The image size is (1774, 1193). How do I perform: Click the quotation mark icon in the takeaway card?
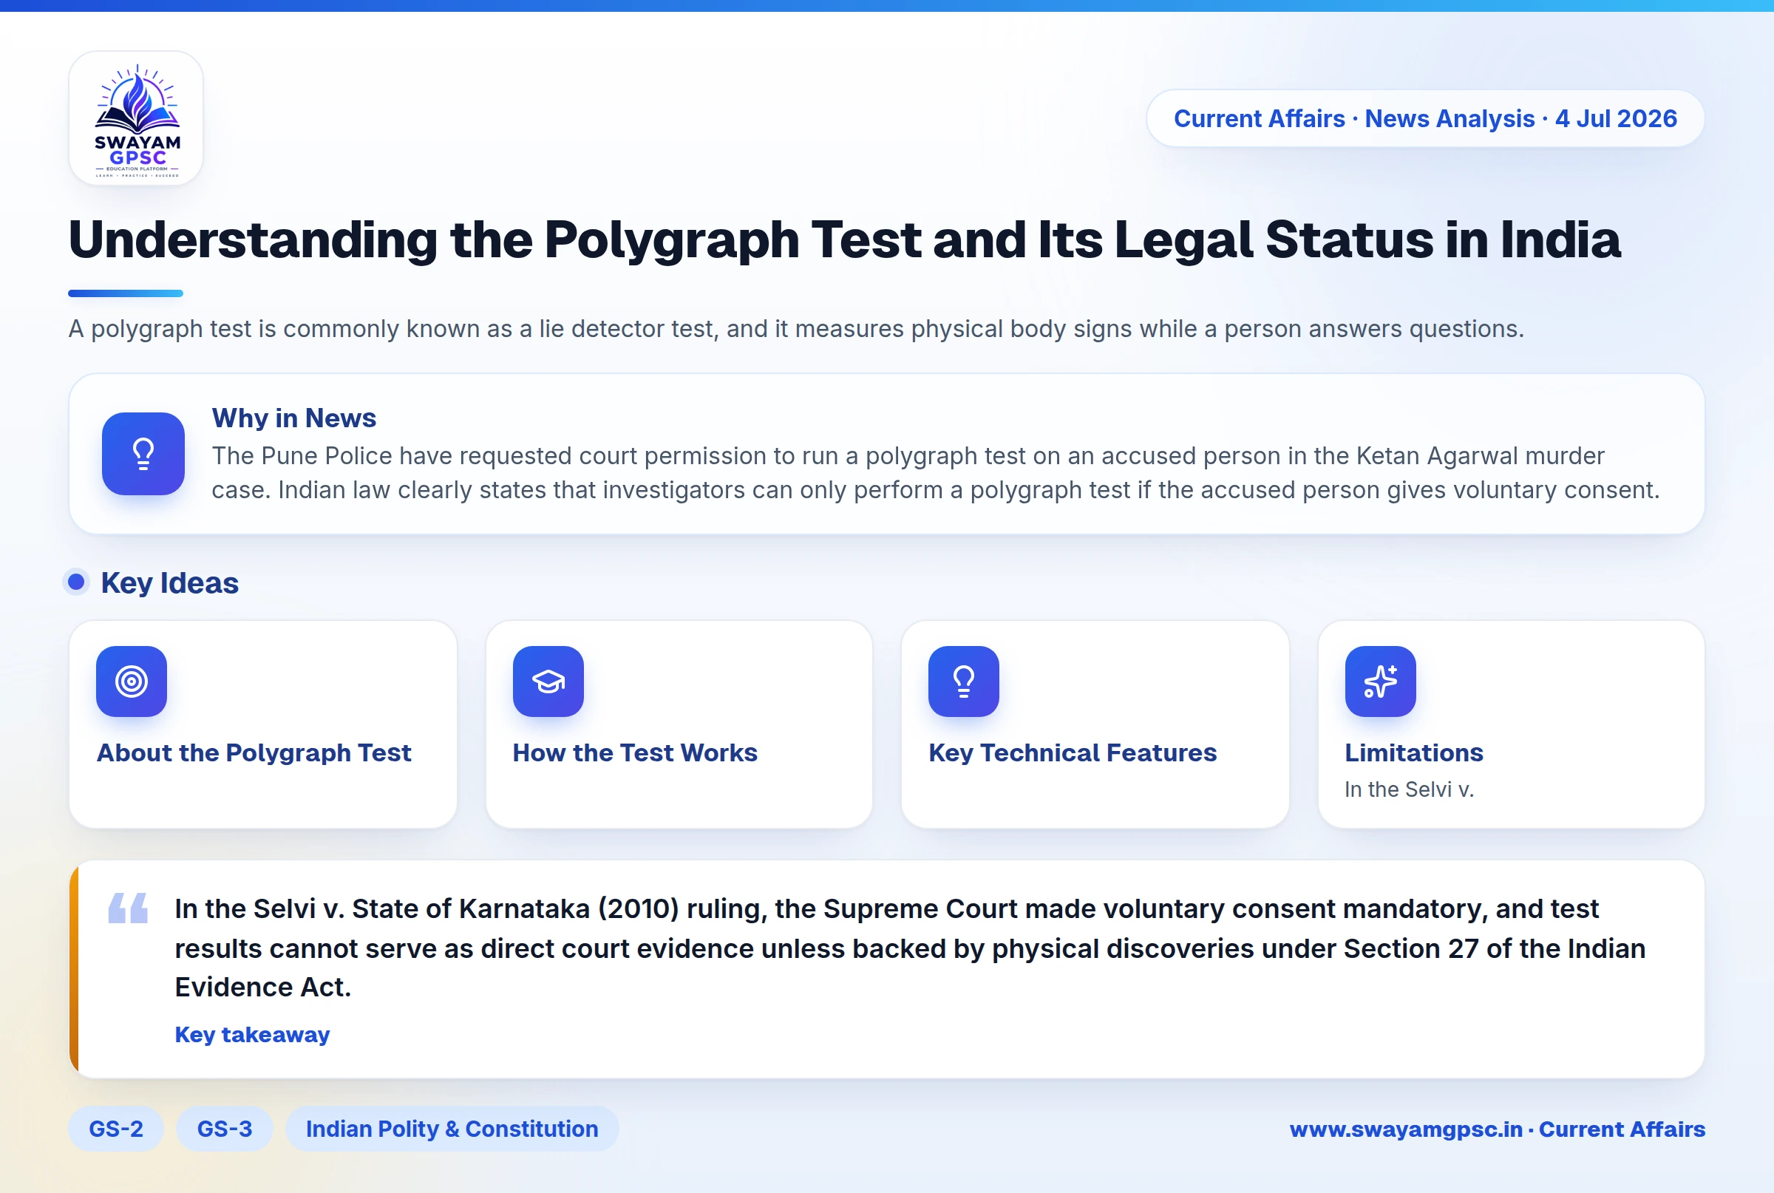(x=128, y=908)
